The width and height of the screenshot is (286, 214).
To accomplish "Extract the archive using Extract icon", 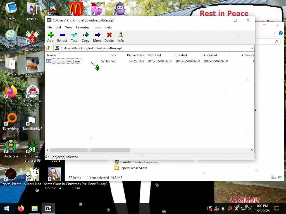I will click(62, 37).
